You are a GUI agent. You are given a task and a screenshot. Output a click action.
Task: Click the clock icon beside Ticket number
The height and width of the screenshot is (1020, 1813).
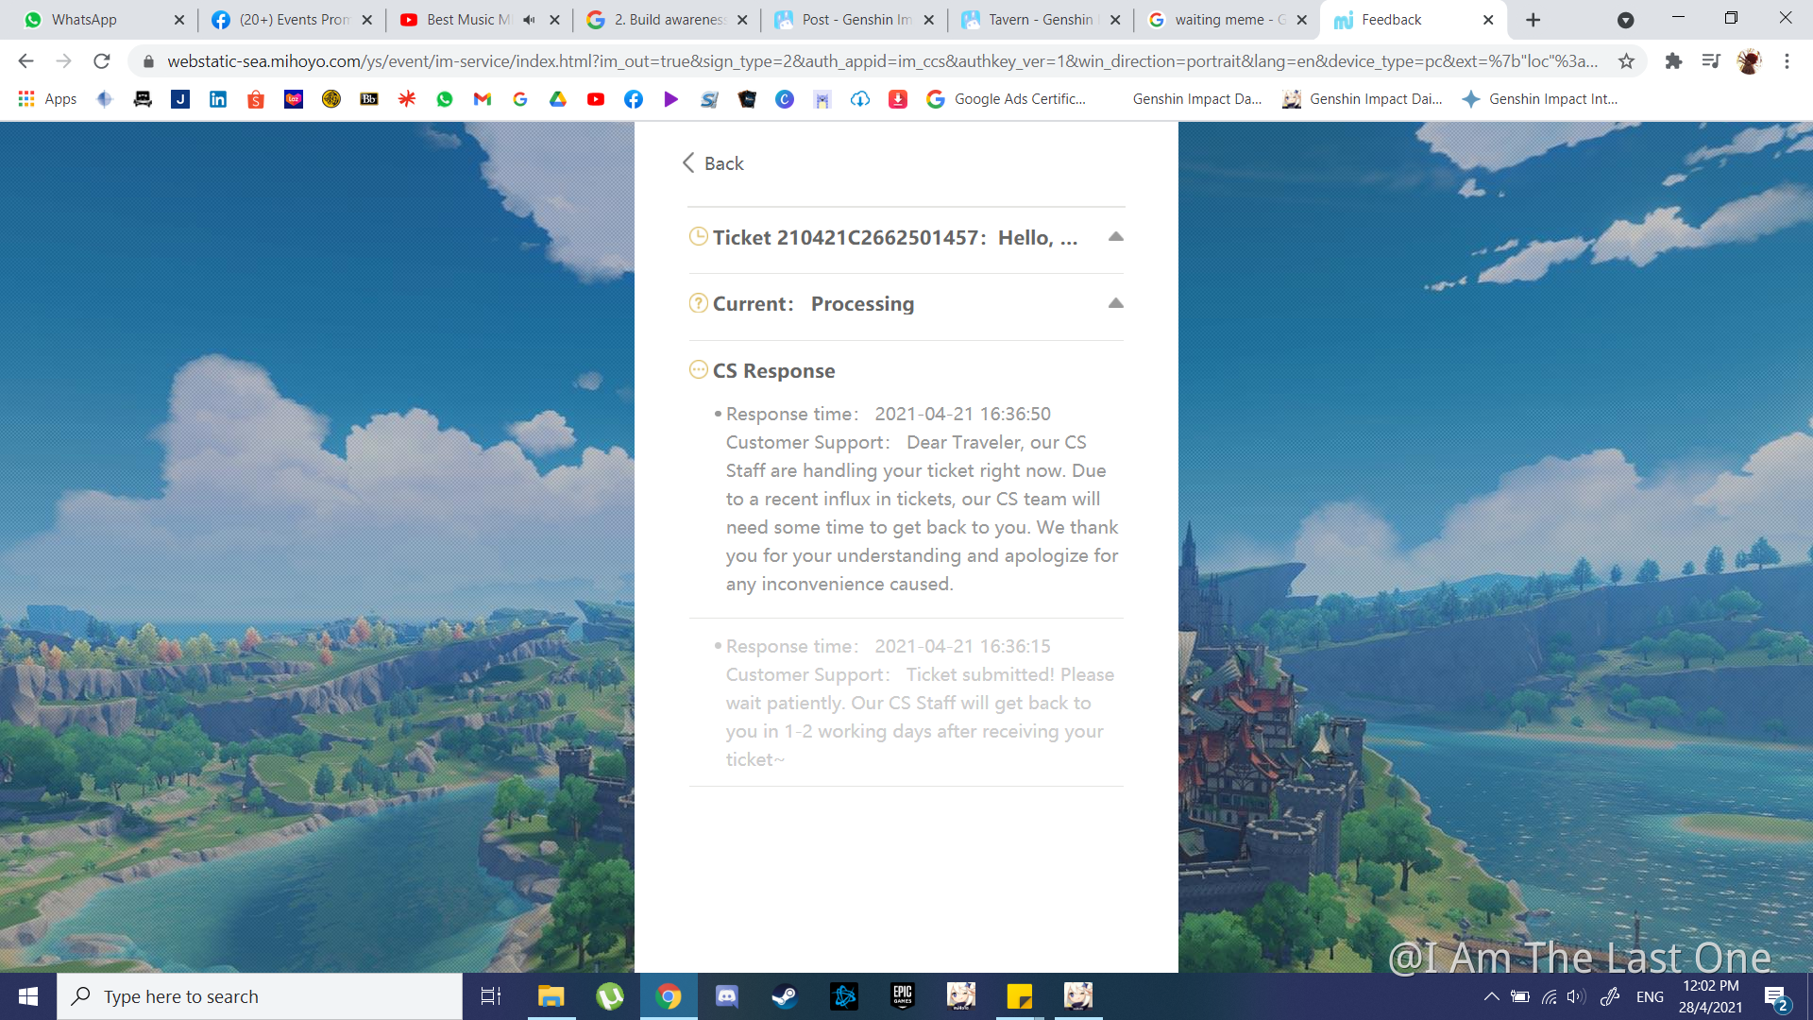(698, 237)
